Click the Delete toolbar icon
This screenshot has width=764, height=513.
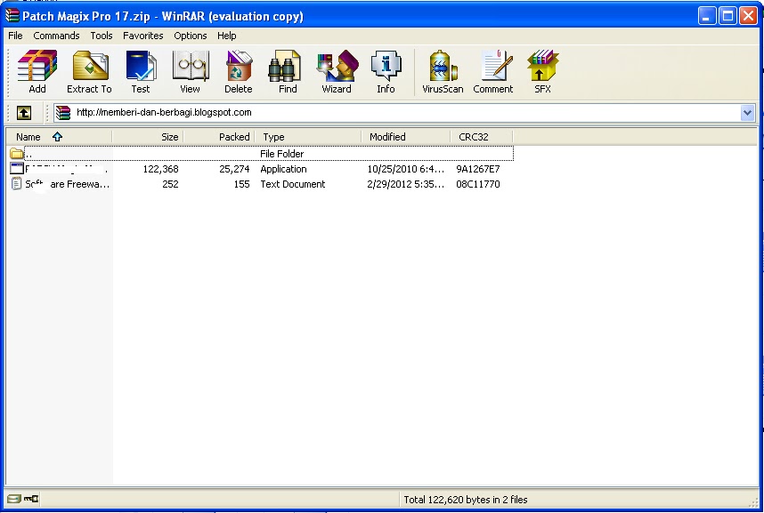(239, 71)
